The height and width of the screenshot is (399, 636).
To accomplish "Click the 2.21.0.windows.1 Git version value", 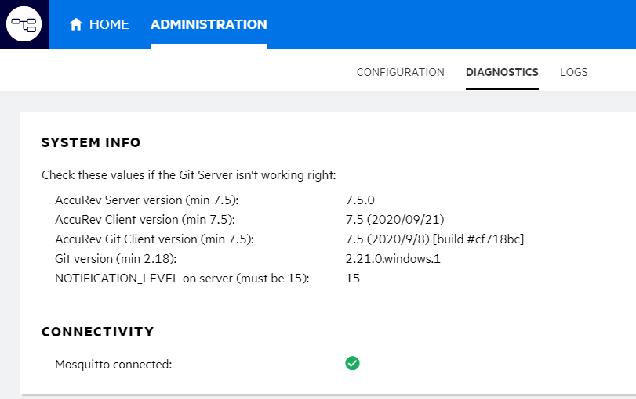I will tap(393, 258).
